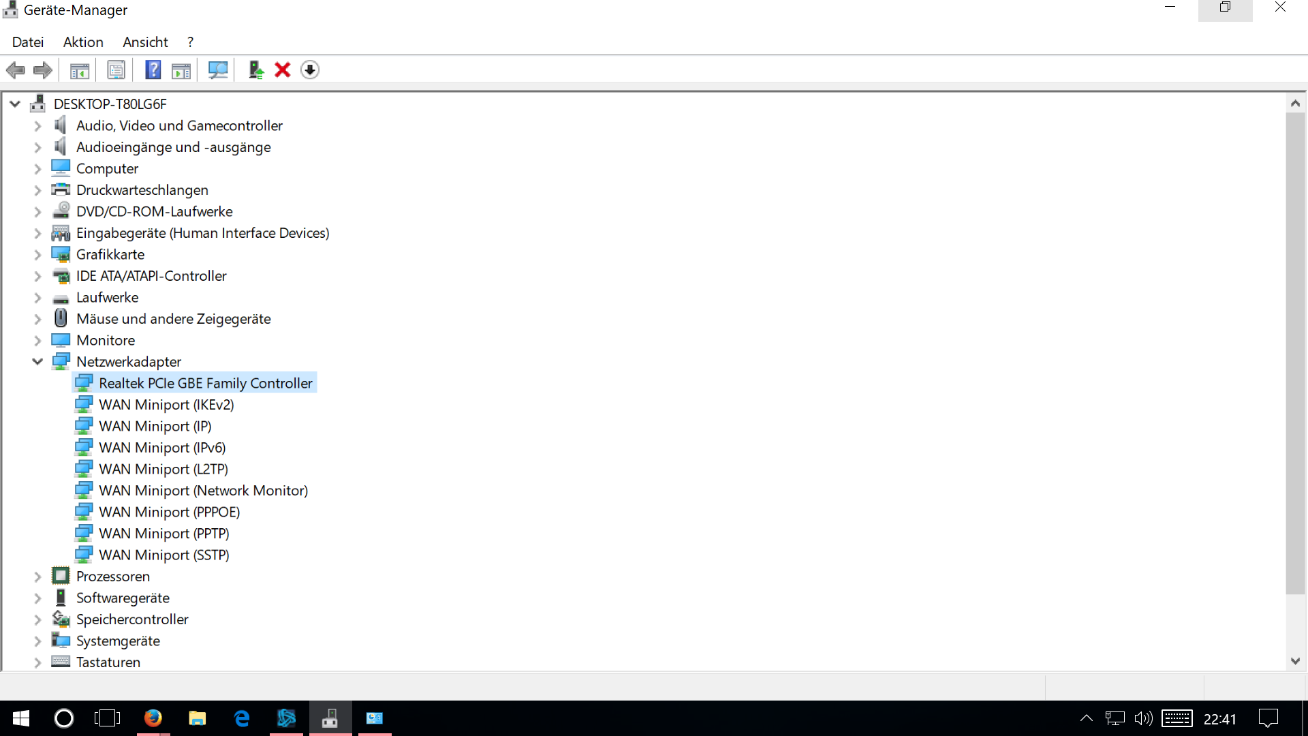Select WAN Miniport (PPPOE) adapter
Viewport: 1308px width, 736px height.
coord(169,512)
